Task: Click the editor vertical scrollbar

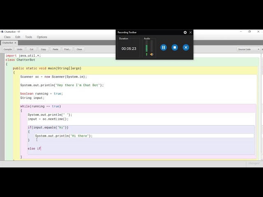Action: [262, 107]
